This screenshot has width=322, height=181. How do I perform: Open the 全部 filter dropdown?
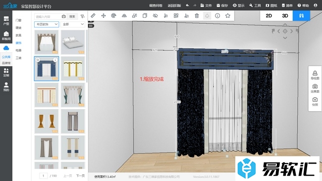point(73,24)
